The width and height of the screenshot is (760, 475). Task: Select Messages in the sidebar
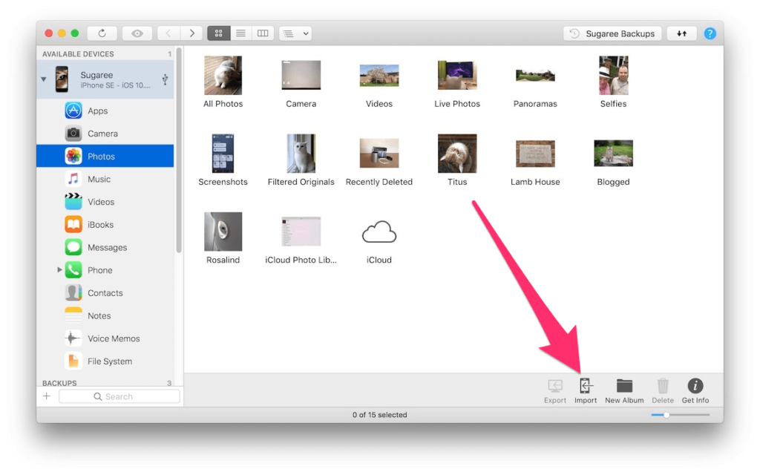107,247
